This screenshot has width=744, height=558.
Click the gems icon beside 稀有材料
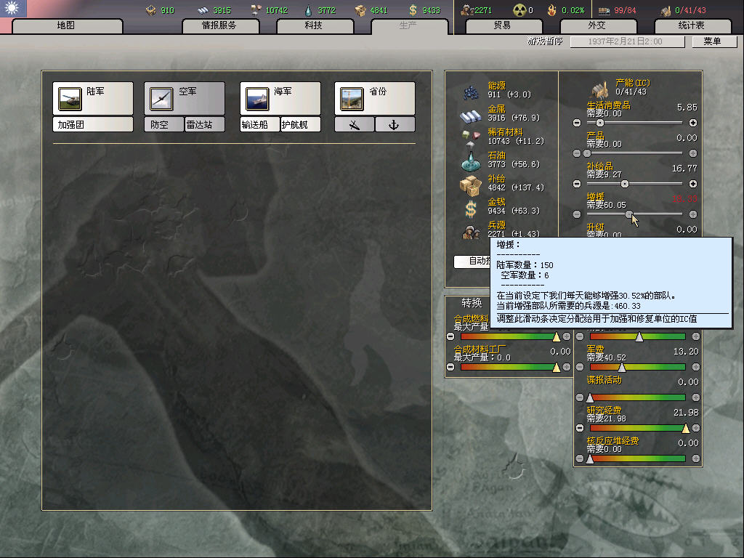[470, 137]
